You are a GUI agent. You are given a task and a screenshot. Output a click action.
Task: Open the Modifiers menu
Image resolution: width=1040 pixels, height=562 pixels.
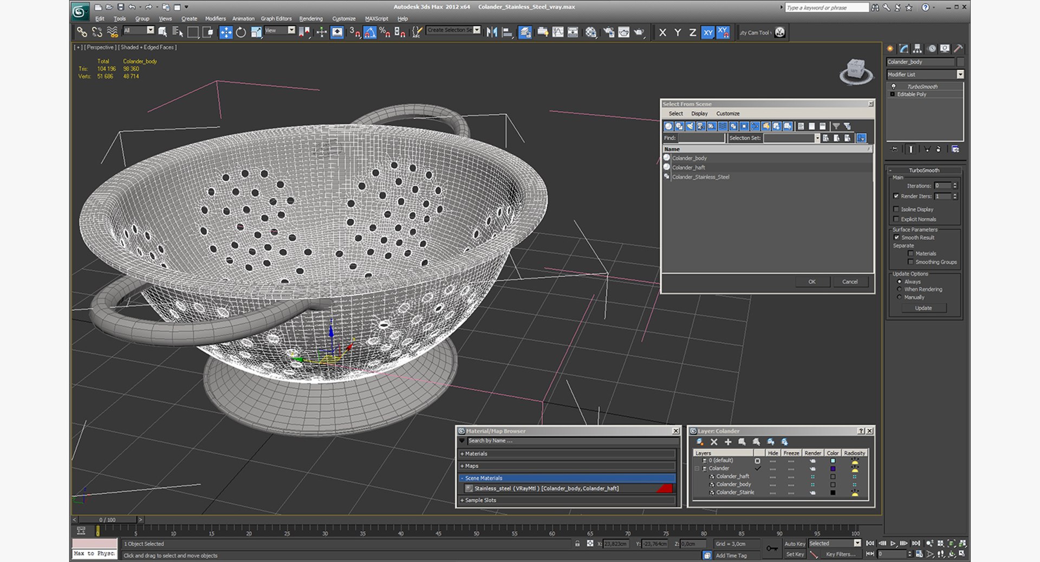coord(215,18)
